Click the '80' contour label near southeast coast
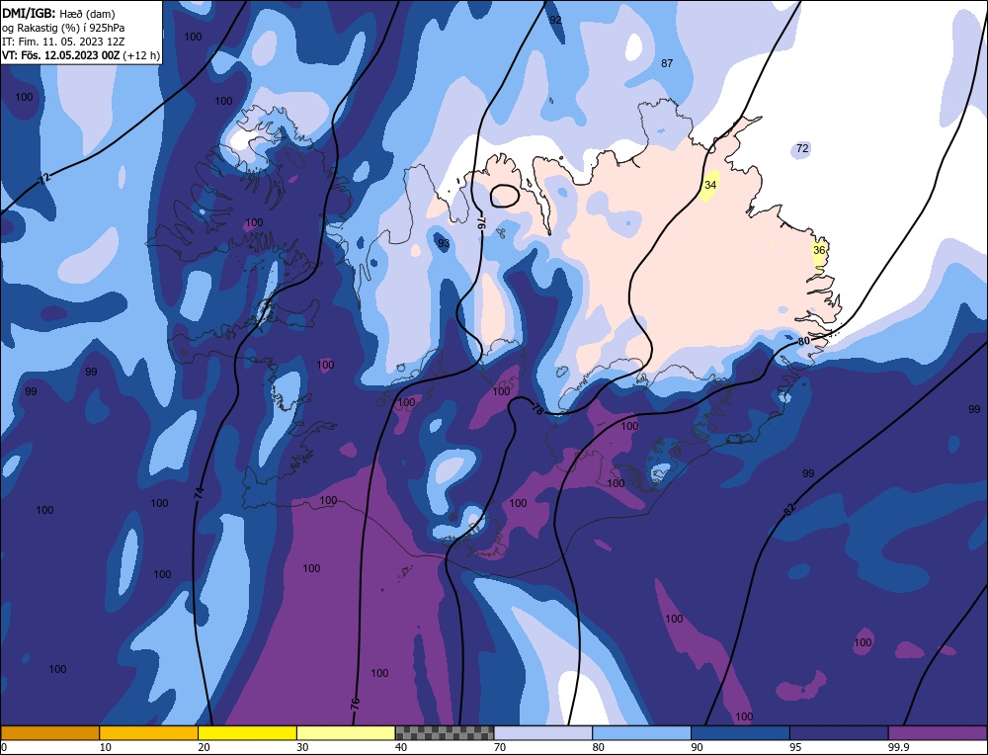Image resolution: width=988 pixels, height=755 pixels. 803,342
